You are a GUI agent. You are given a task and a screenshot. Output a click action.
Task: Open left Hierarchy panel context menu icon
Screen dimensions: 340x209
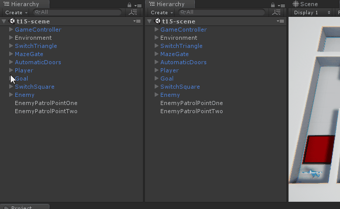[x=138, y=5]
